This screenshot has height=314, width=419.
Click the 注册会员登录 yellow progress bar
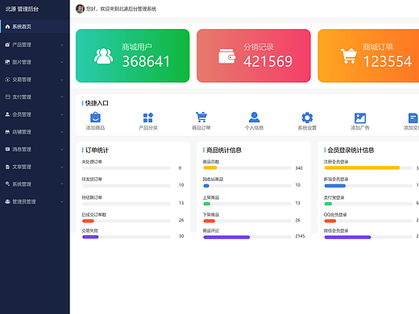[362, 167]
